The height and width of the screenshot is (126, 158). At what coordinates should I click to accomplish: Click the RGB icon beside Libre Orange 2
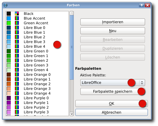pos(17,84)
